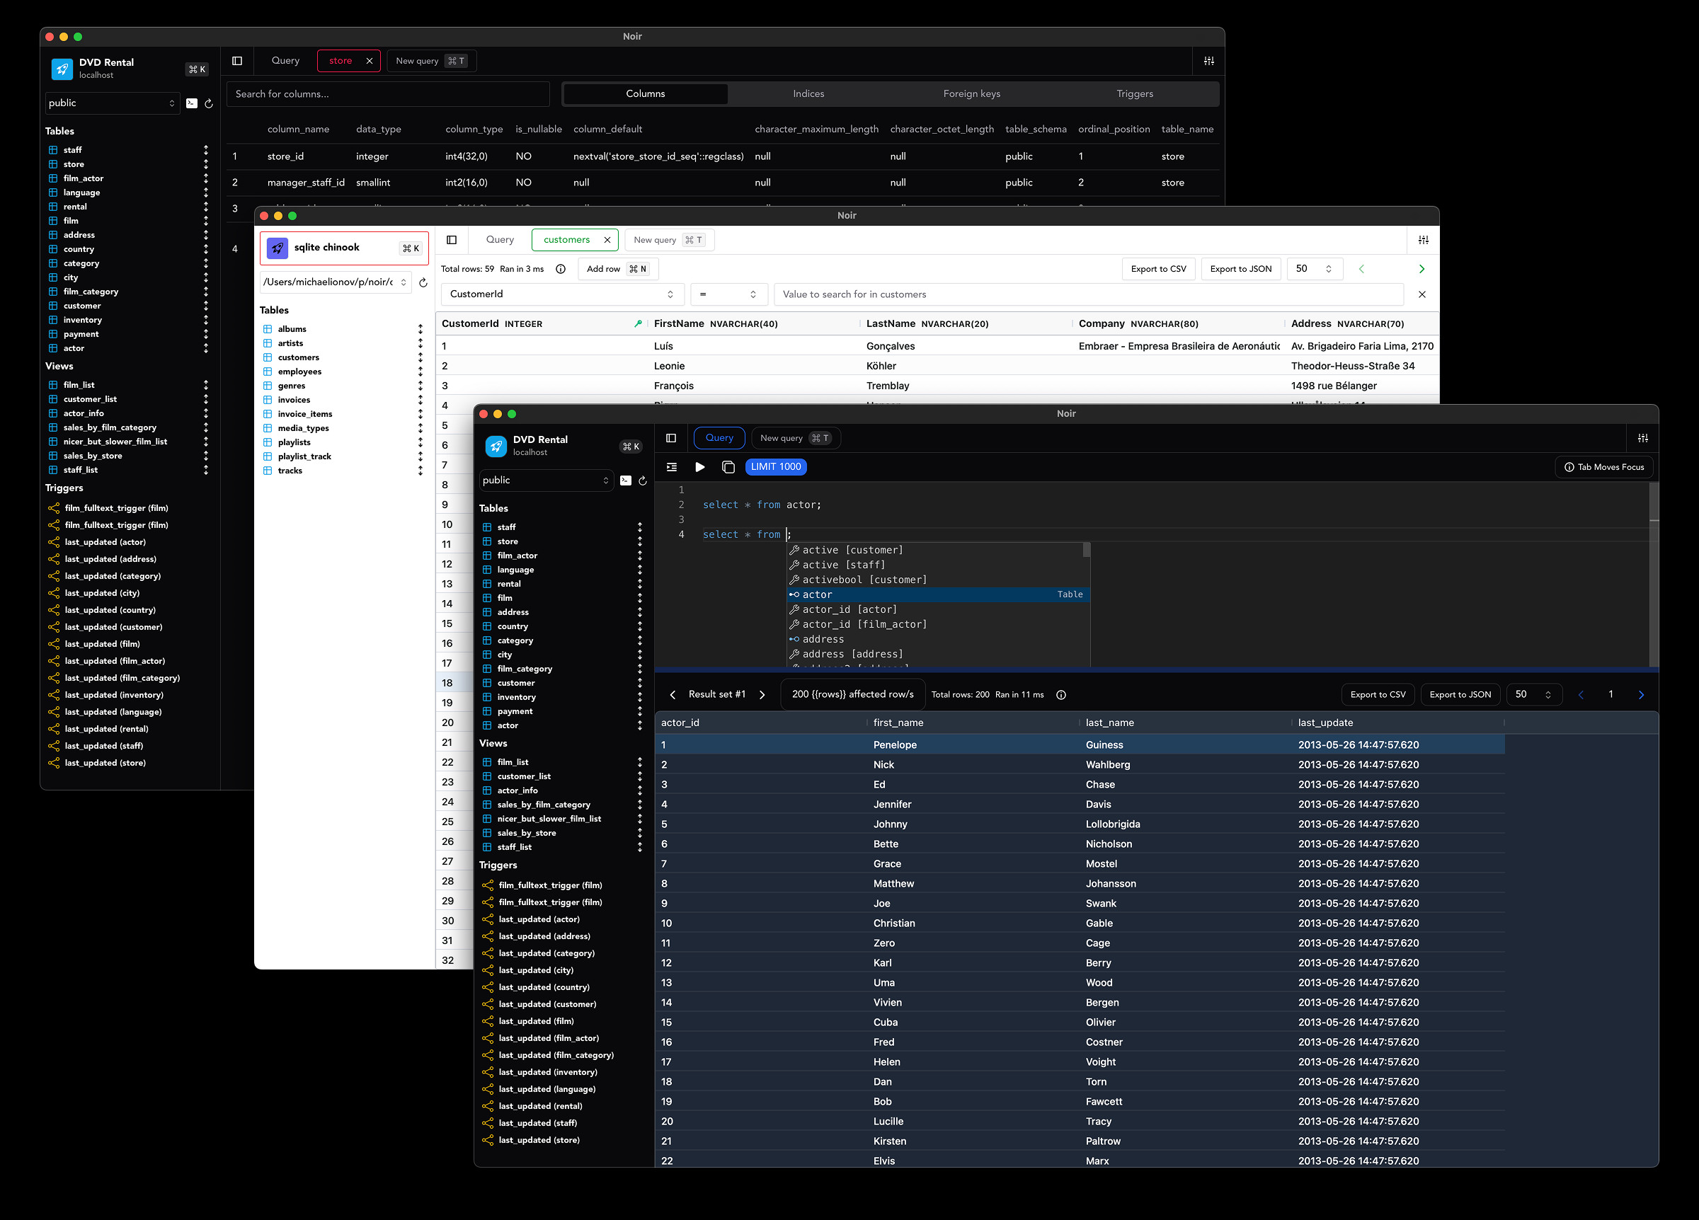
Task: Click Export to CSV in customers window
Action: 1157,269
